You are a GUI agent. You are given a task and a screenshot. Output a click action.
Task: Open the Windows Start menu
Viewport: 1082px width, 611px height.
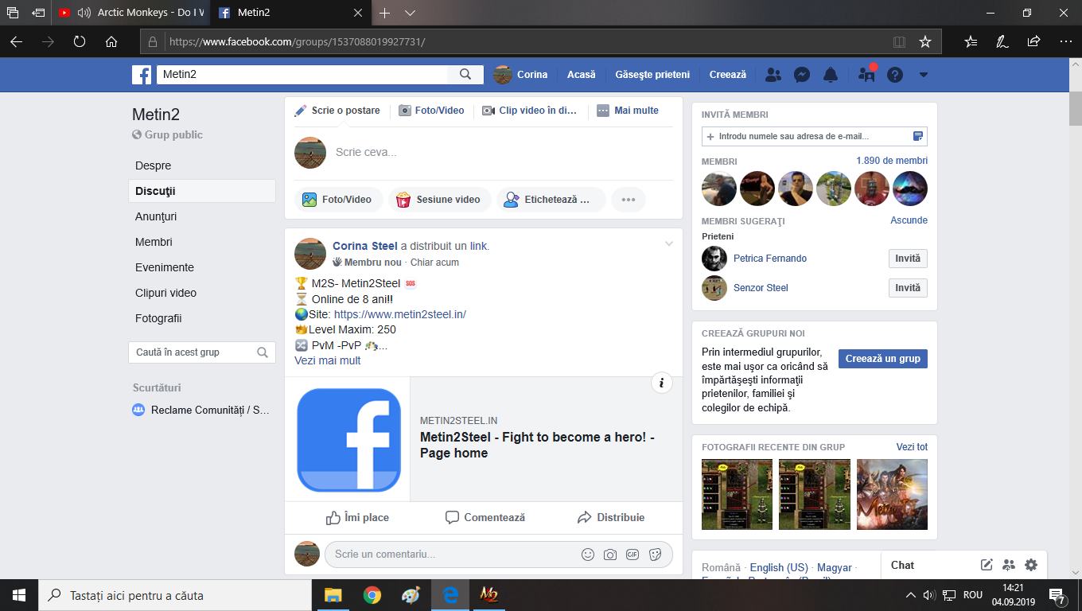tap(18, 595)
